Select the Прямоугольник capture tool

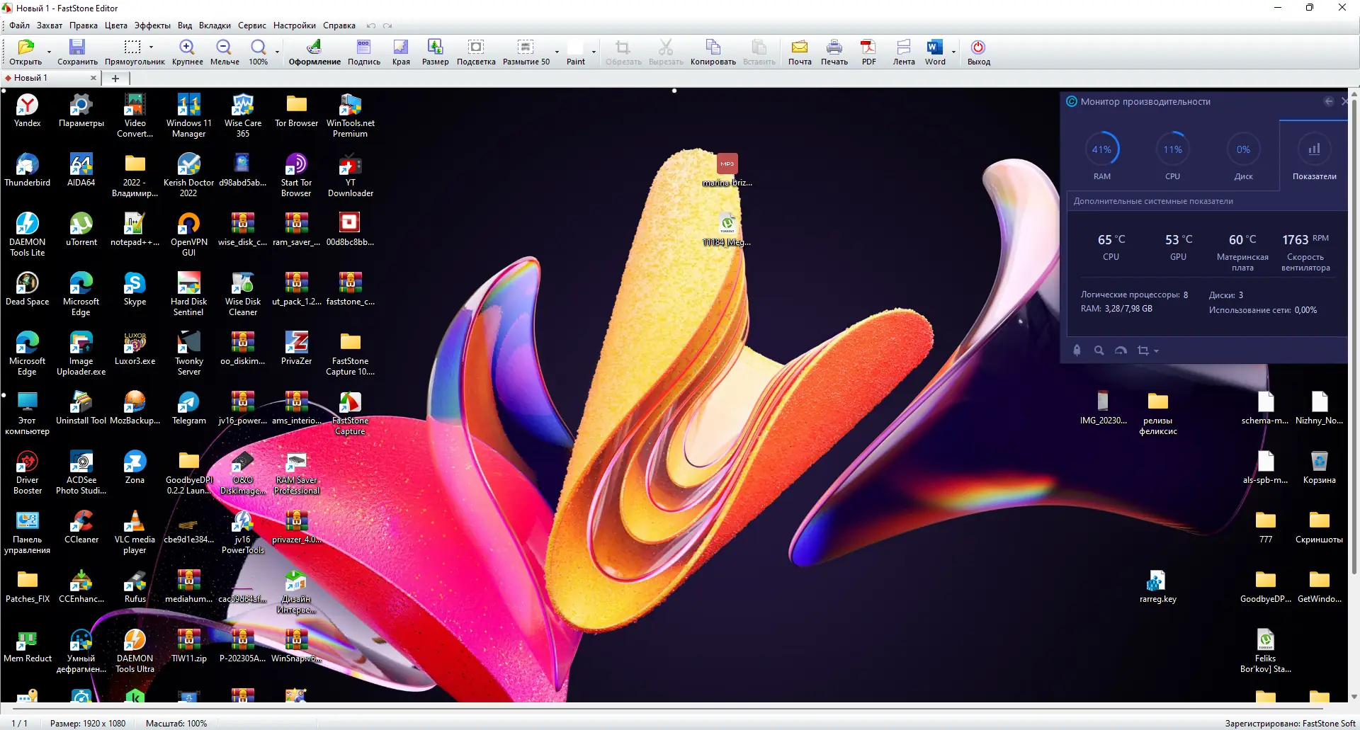(133, 52)
